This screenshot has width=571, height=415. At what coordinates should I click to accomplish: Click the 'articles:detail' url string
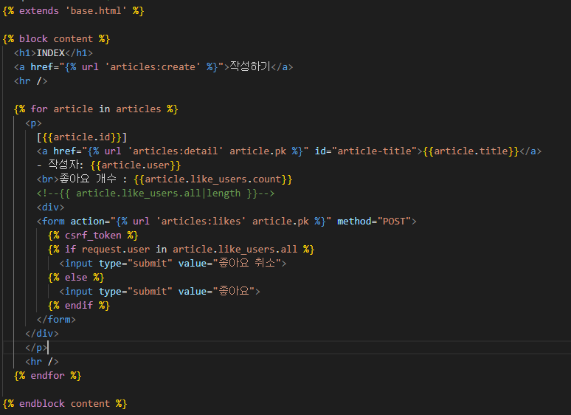tap(175, 151)
